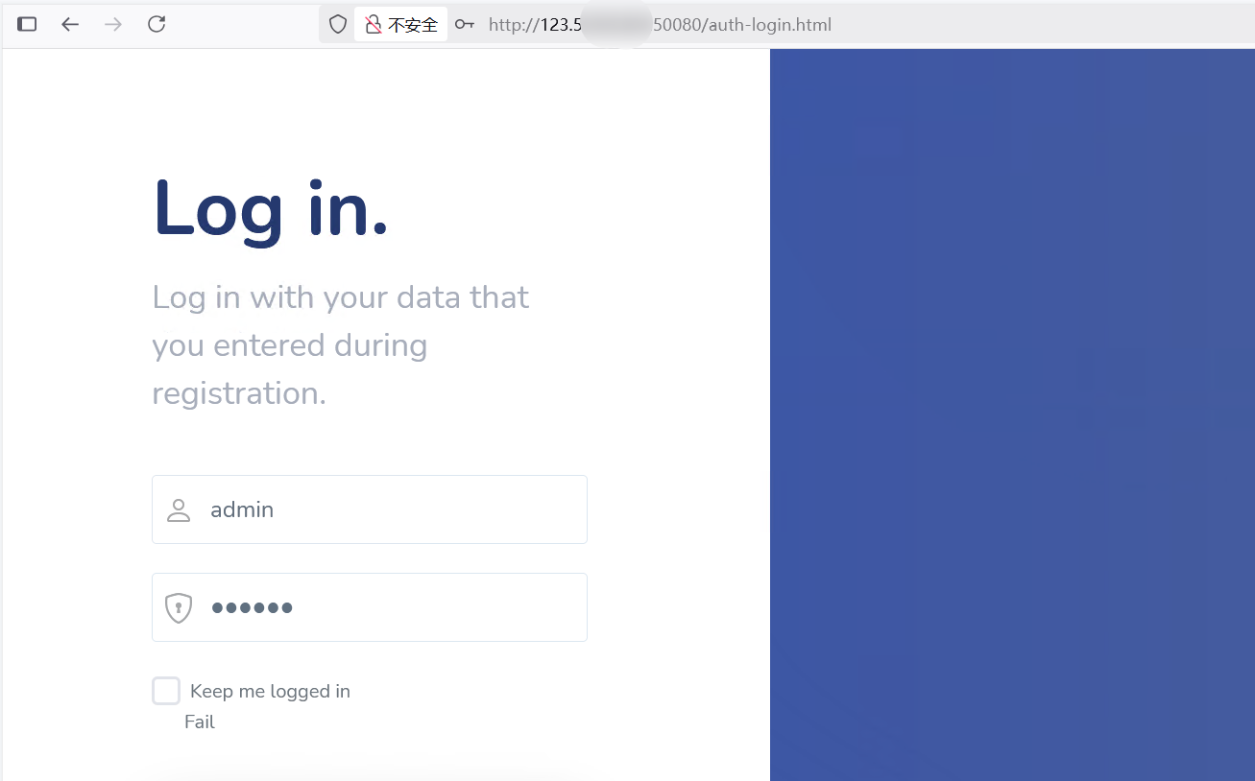Click the 不安全 not-secure label
The image size is (1255, 781).
[x=413, y=25]
